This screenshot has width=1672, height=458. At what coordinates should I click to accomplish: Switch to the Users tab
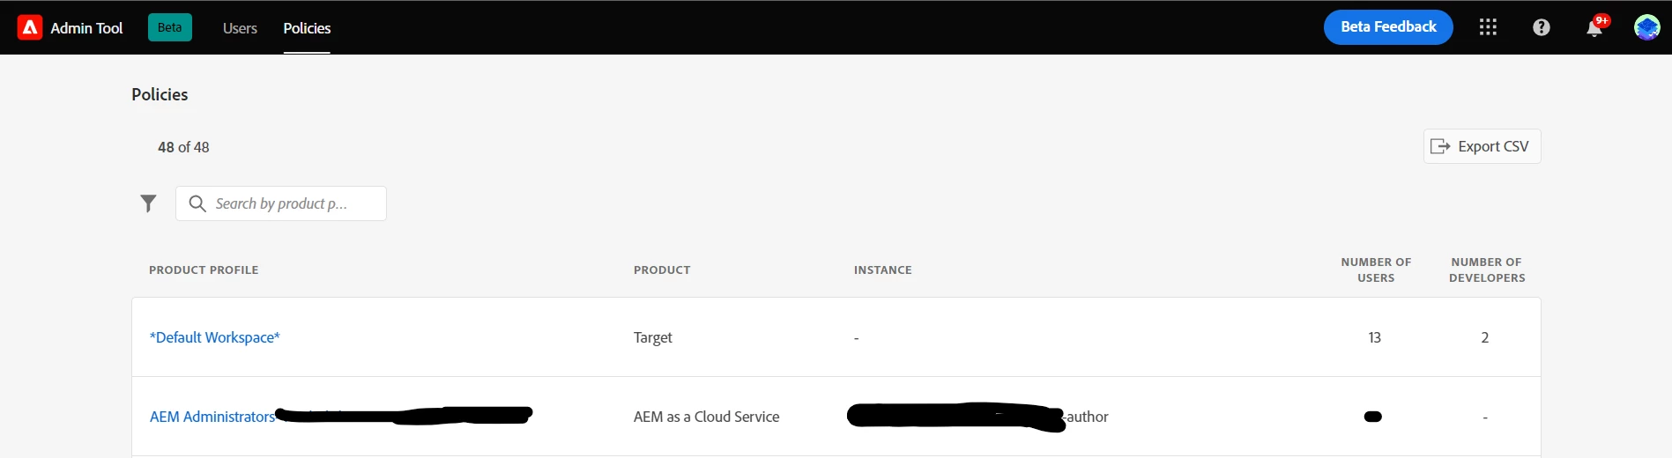(240, 28)
